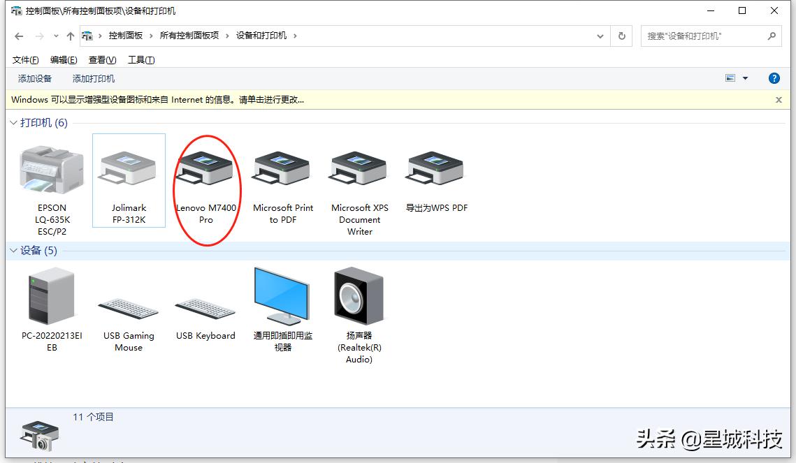The image size is (796, 463).
Task: Select the USB Keyboard device
Action: tap(205, 297)
